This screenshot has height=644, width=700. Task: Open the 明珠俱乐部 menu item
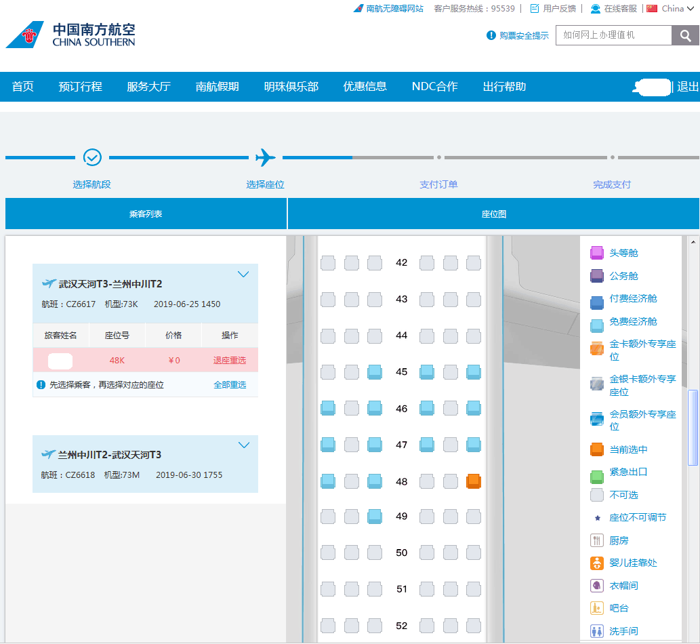[291, 87]
